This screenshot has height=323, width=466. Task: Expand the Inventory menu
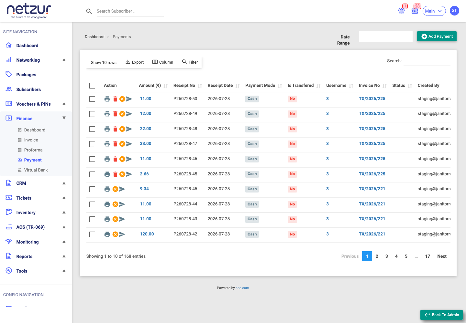[36, 213]
